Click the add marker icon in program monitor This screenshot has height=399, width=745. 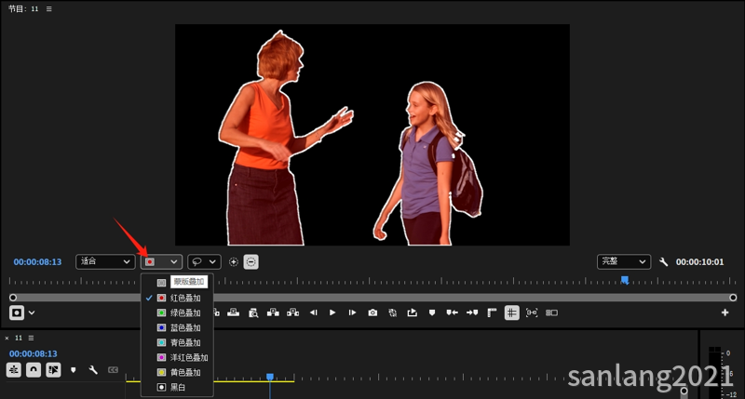coord(432,313)
